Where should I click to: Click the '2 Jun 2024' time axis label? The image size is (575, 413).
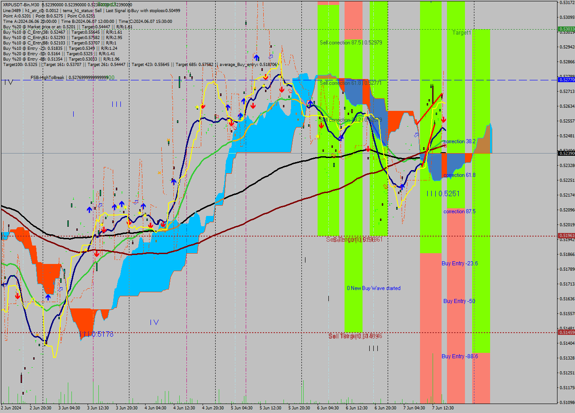[11, 408]
